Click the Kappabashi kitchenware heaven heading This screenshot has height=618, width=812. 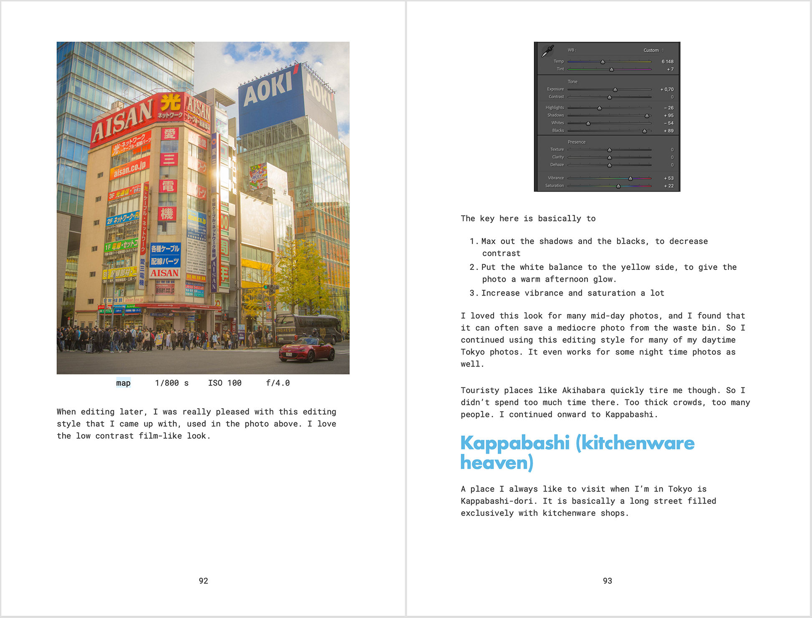tap(577, 452)
